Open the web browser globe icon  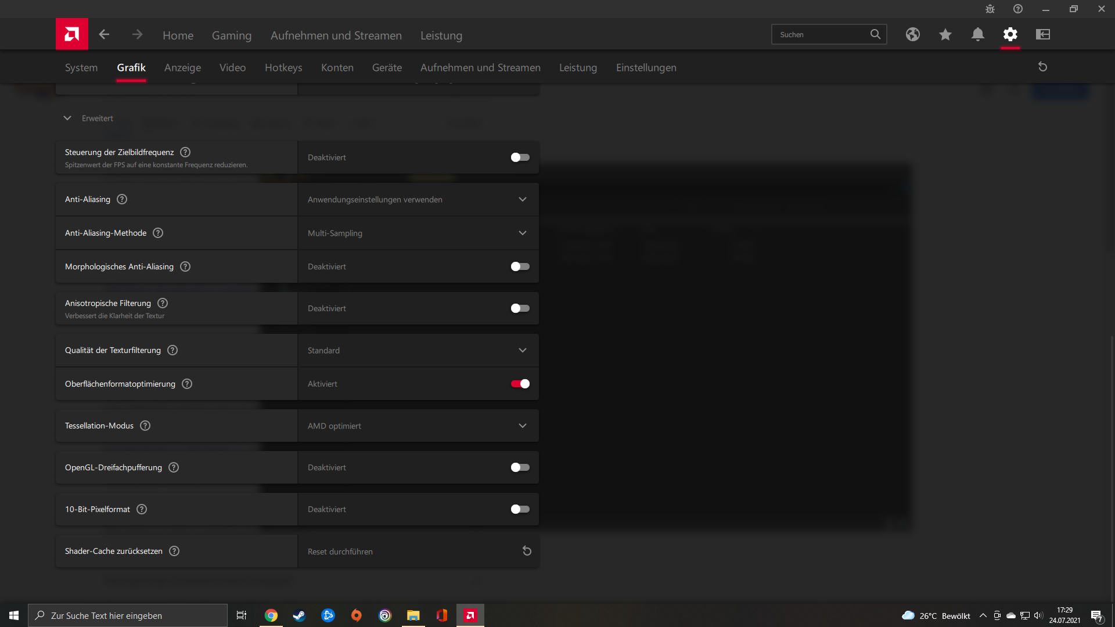pos(912,35)
